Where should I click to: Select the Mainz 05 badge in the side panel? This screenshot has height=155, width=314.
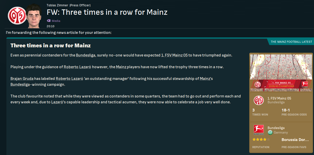click(259, 101)
